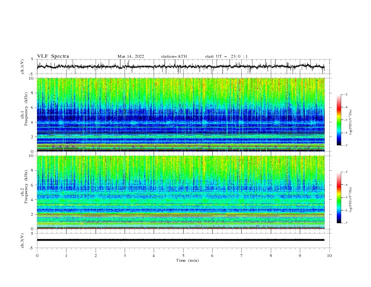
Task: Click the ch.1 spectrogram panel
Action: pos(180,114)
